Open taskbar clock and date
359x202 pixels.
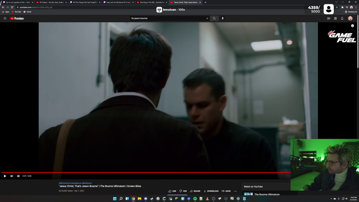click(354, 199)
